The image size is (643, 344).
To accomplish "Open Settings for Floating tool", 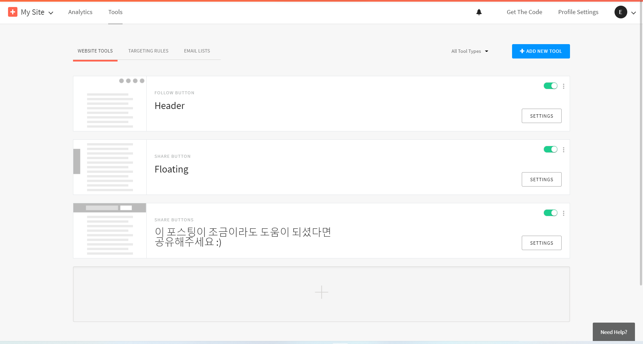I will [x=542, y=180].
